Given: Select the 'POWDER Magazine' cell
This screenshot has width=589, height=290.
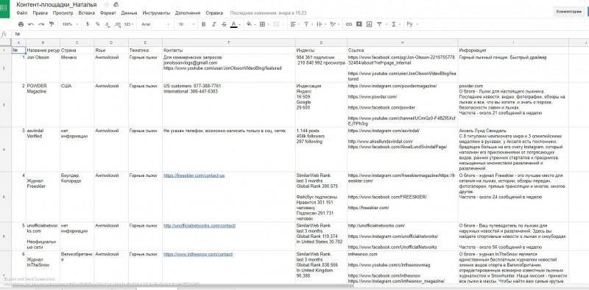Looking at the screenshot, I should (x=43, y=104).
